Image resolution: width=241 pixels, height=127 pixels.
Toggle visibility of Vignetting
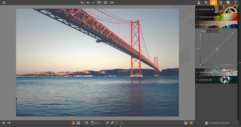click(211, 80)
